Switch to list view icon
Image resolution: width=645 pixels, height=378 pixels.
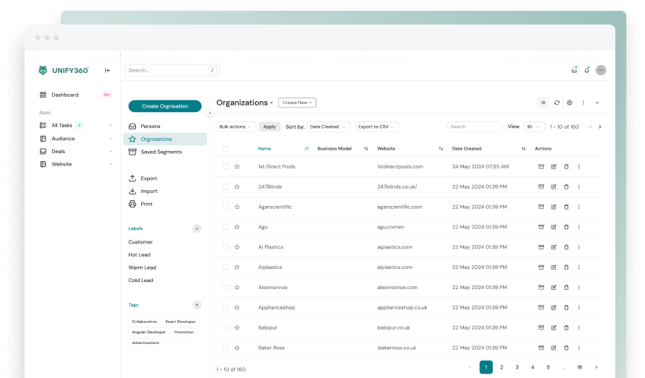click(543, 103)
